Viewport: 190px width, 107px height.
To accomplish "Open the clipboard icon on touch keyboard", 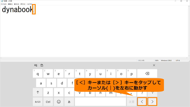I will [x=42, y=65].
